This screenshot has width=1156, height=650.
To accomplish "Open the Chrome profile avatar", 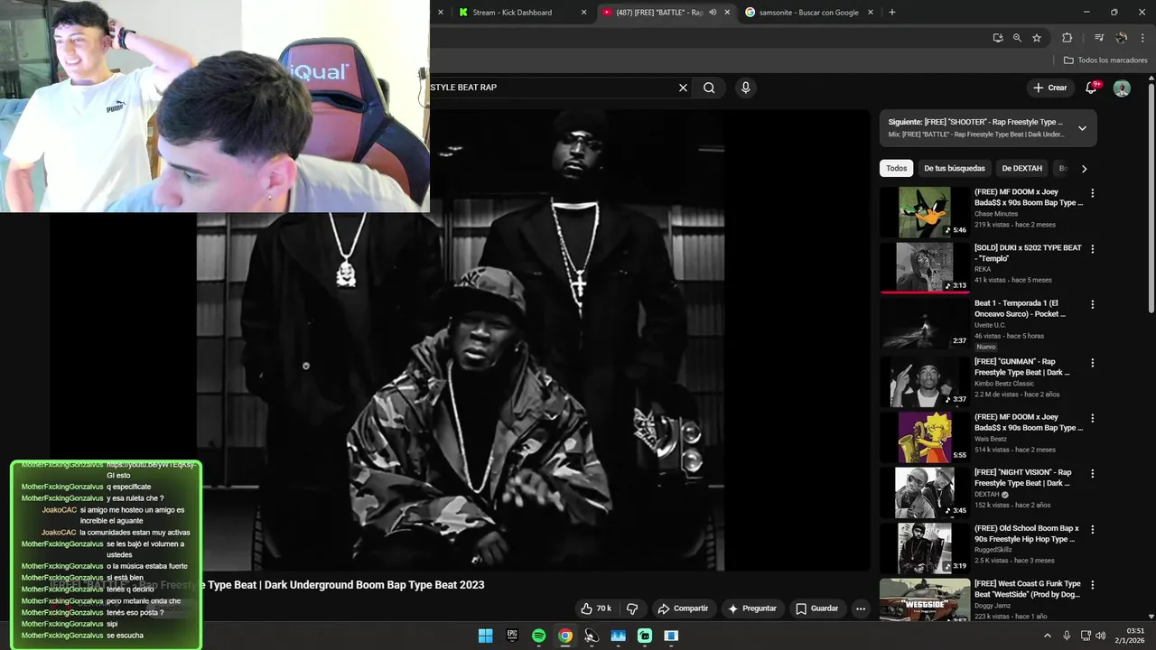I will tap(1122, 38).
